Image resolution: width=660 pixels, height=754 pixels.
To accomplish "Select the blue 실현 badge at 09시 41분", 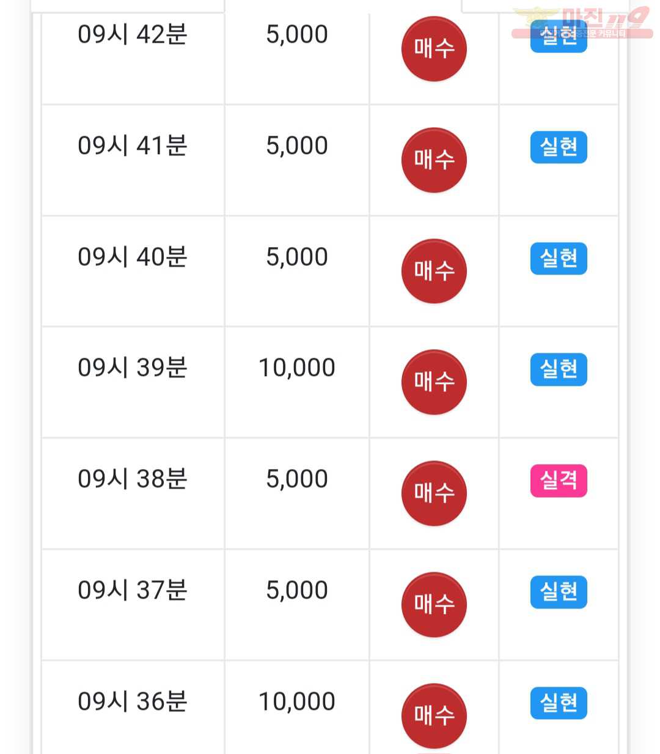I will pos(559,147).
